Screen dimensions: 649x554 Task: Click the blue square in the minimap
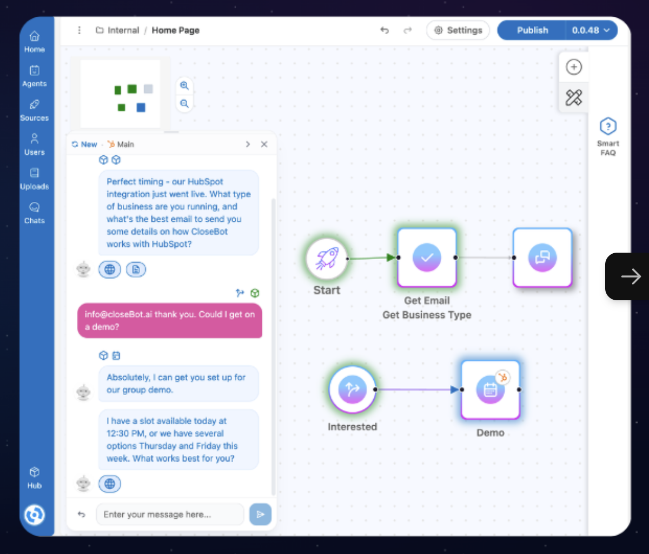coord(141,108)
